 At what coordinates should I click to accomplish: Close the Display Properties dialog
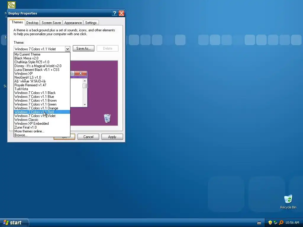click(121, 13)
